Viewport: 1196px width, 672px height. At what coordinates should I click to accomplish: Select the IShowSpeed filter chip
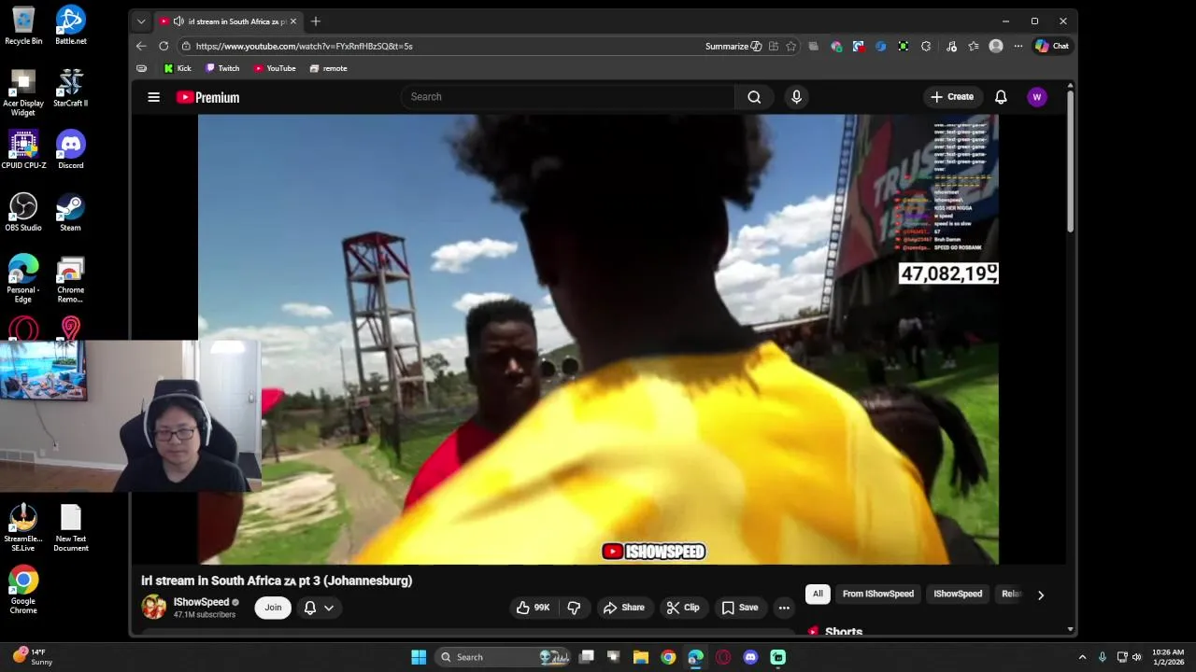point(958,594)
